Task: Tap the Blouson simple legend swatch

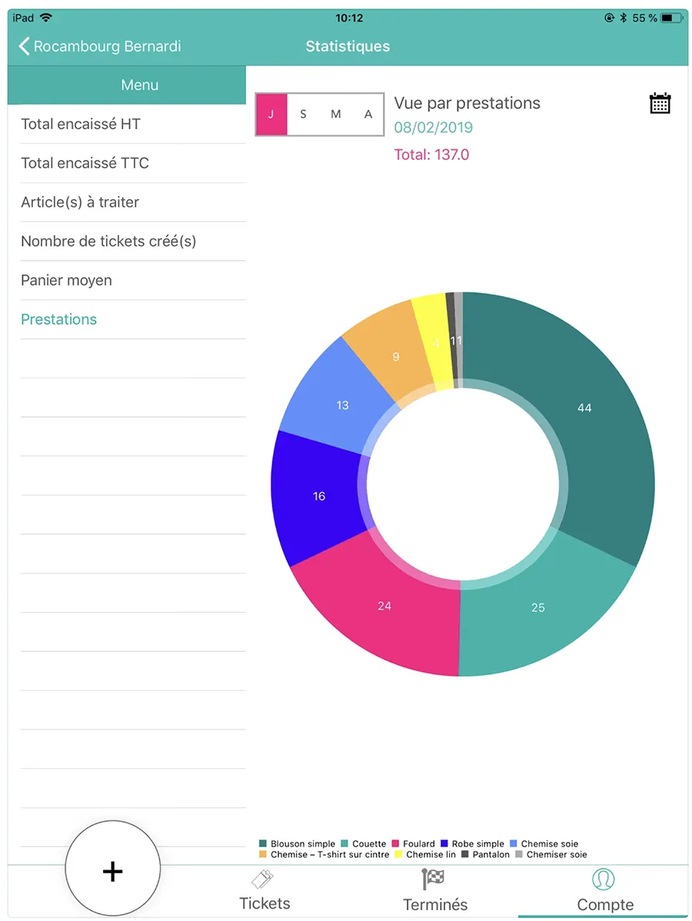Action: tap(263, 843)
